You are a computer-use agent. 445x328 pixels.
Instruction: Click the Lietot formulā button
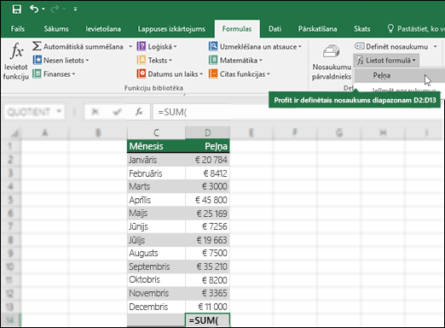[x=386, y=60]
